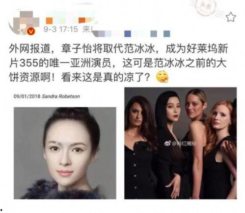Click the red stamp in top corner

coord(205,7)
